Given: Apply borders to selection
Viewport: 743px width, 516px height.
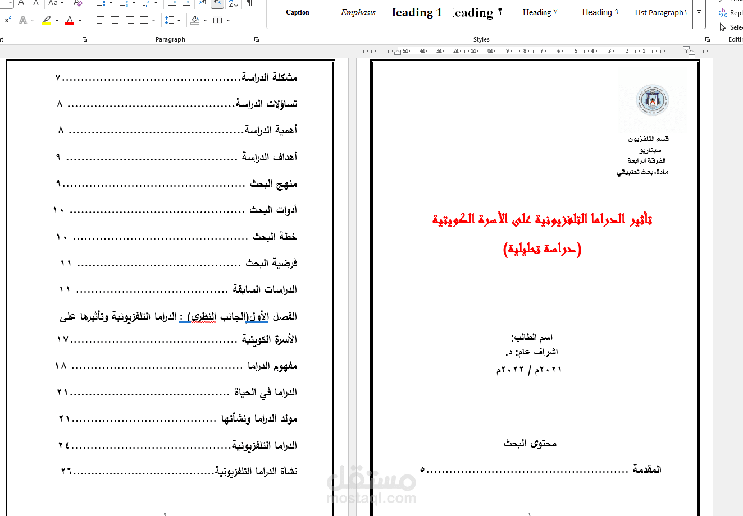Looking at the screenshot, I should pyautogui.click(x=218, y=20).
